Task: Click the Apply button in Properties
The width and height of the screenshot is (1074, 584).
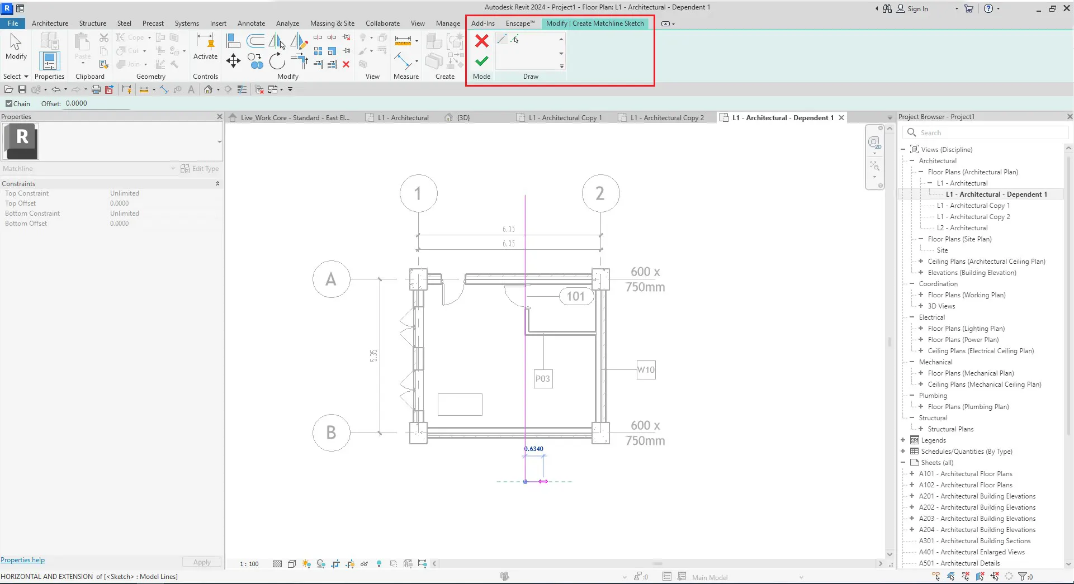Action: (x=202, y=562)
